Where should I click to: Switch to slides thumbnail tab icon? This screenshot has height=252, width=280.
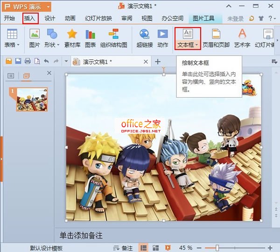[26, 76]
